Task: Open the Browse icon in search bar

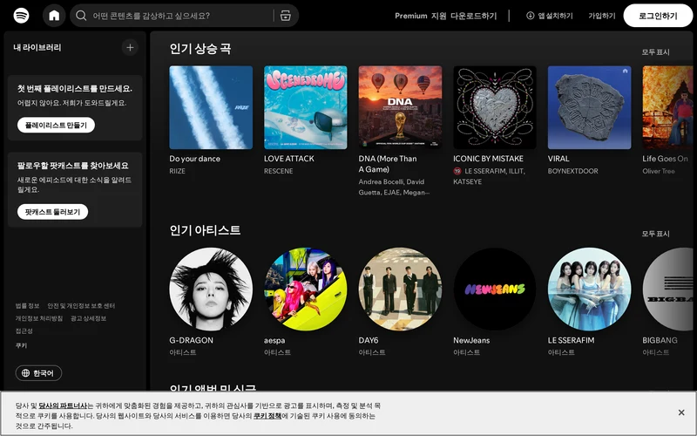Action: [286, 16]
